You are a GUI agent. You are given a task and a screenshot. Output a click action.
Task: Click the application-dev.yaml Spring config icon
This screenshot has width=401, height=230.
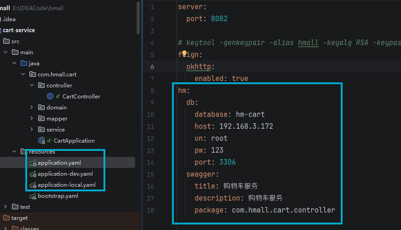pos(33,174)
